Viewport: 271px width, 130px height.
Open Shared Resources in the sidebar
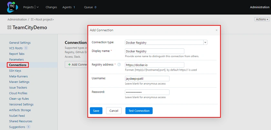coord(21,121)
